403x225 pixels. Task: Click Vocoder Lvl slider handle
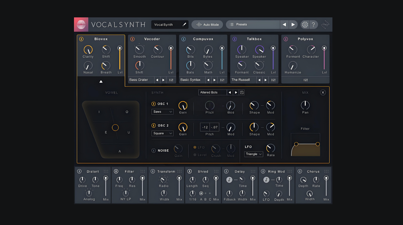[x=171, y=48]
